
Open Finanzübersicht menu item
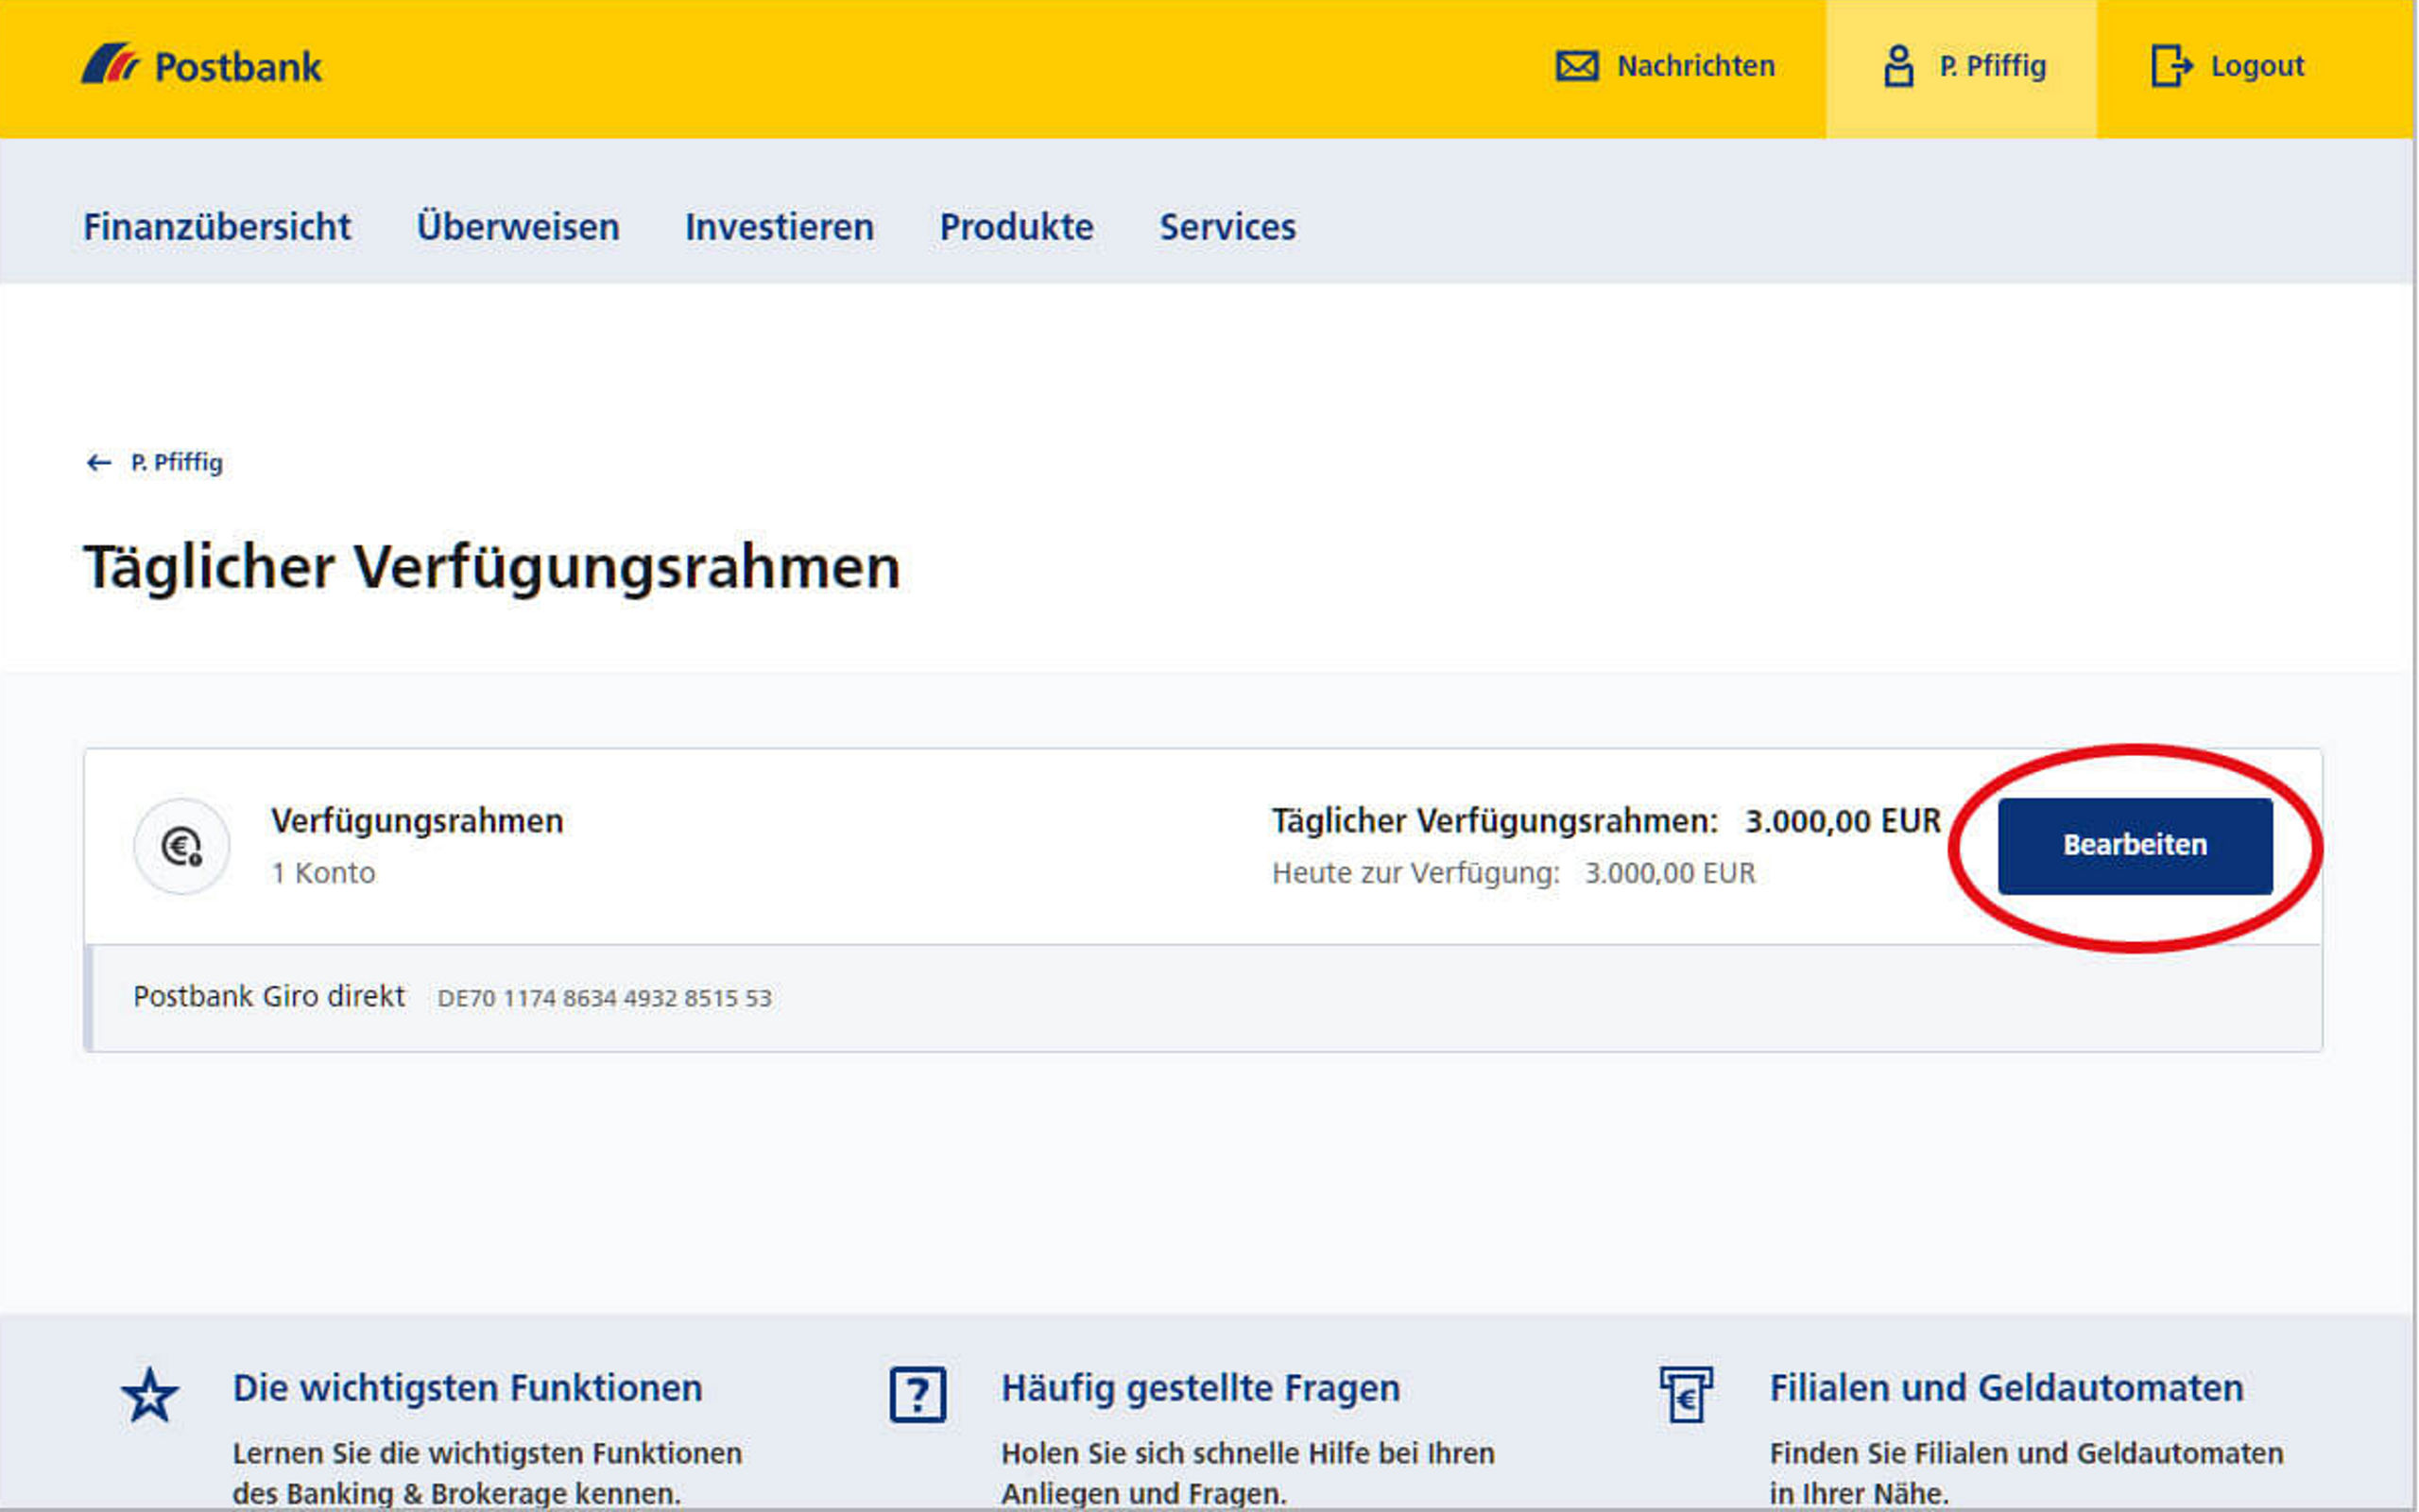[x=217, y=225]
